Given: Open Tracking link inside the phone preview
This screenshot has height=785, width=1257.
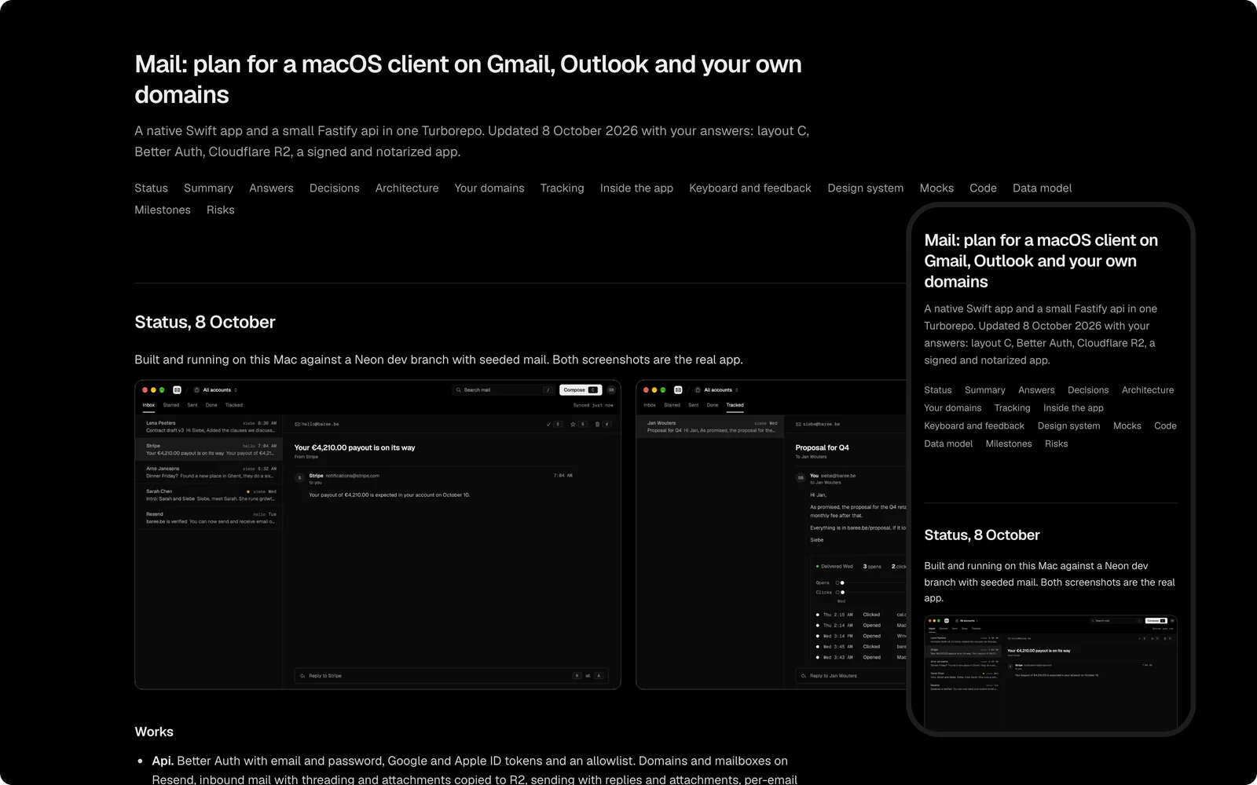Looking at the screenshot, I should coord(1012,408).
